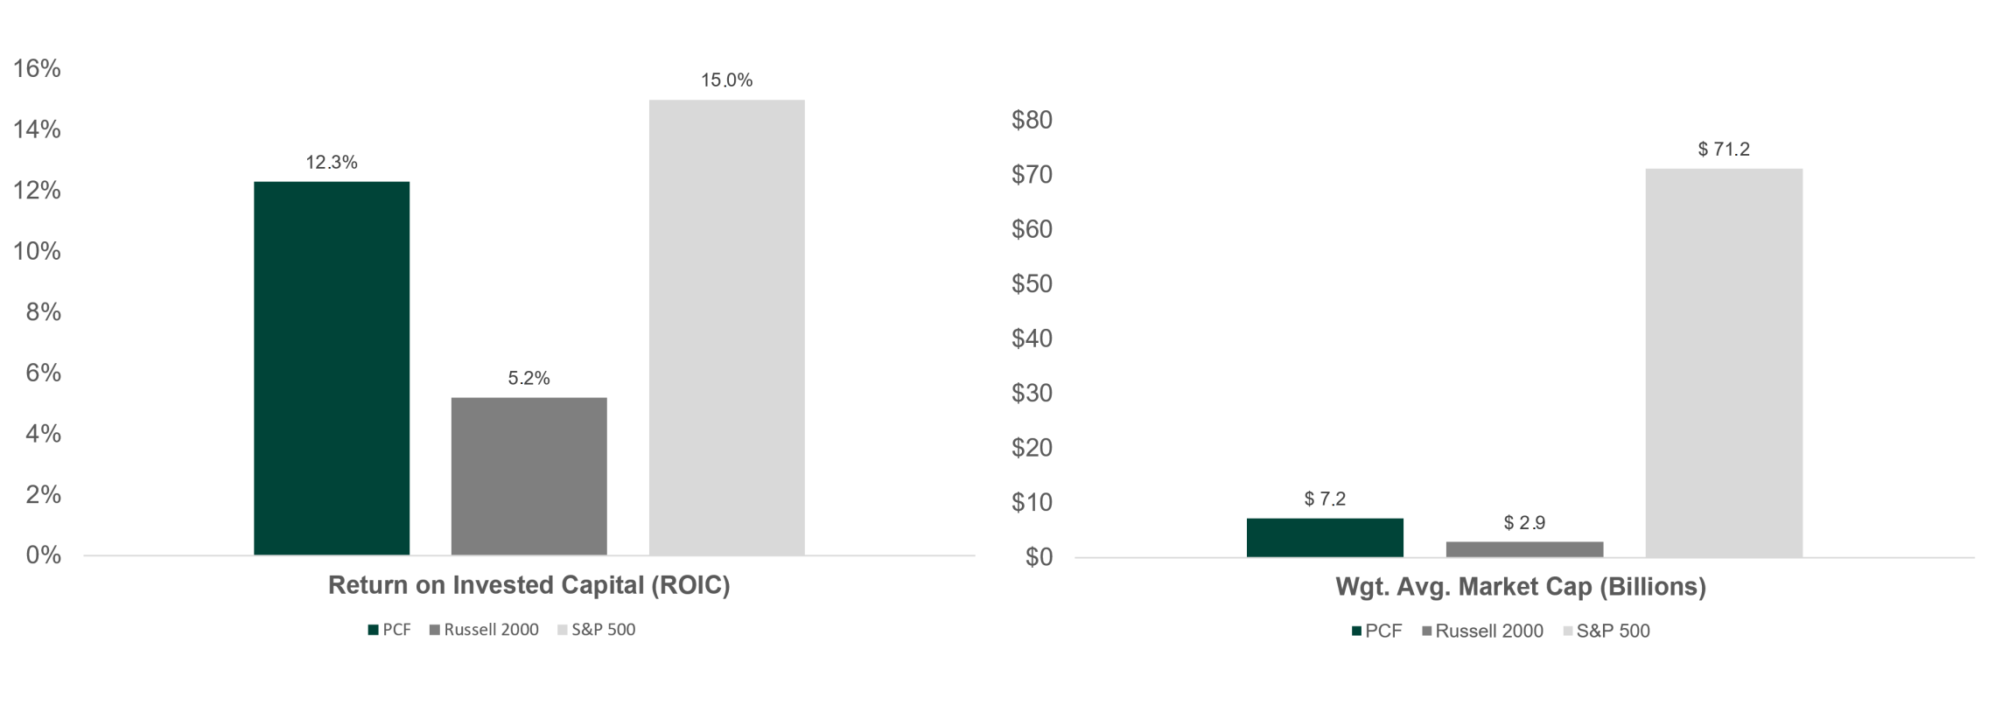The image size is (1995, 705).
Task: Click the 16% axis label
Action: 37,68
